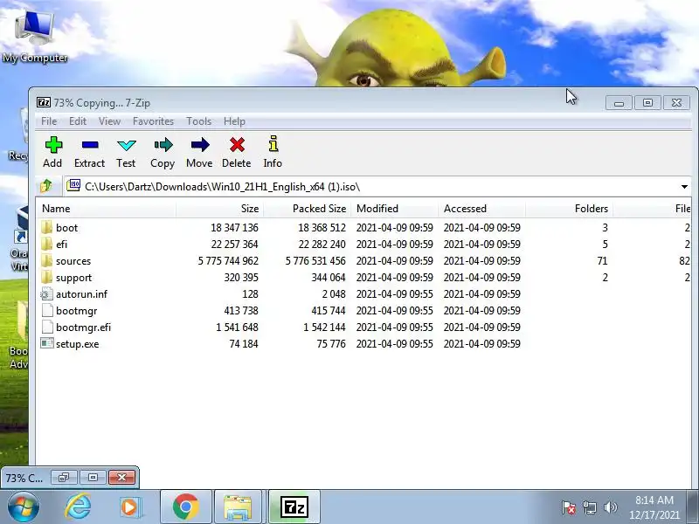Screen dimensions: 699x524
Task: Select the autorun.inf file name
Action: (81, 294)
